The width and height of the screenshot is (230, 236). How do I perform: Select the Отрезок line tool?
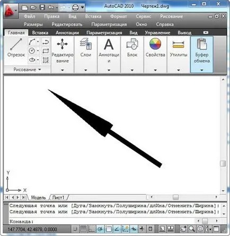pos(16,48)
